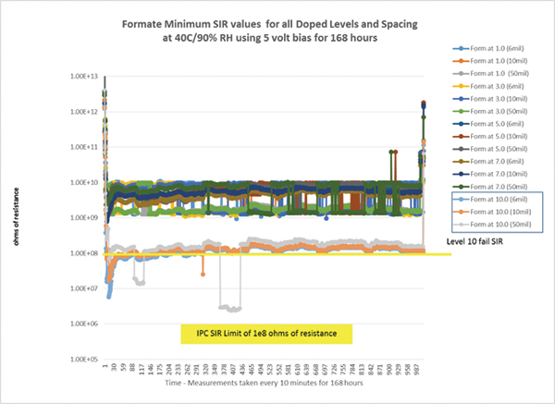Screen dimensions: 555x404
Task: Click the 1.00E+13 y-axis label
Action: click(x=84, y=77)
